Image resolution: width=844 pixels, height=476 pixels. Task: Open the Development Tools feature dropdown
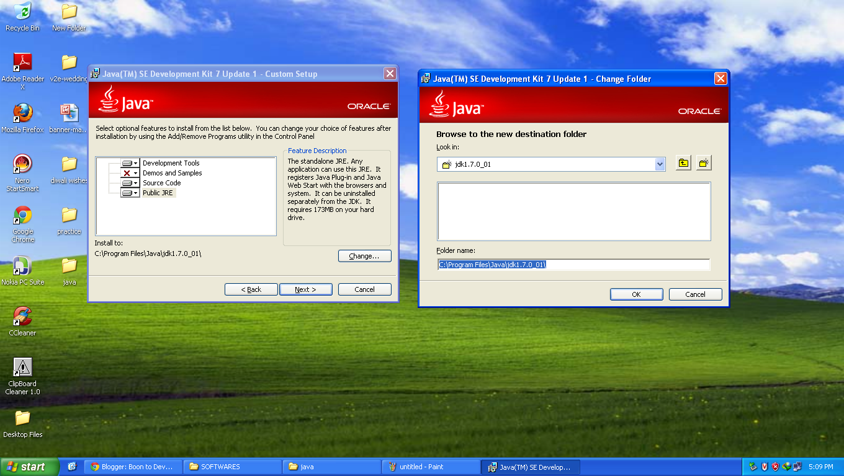point(130,163)
